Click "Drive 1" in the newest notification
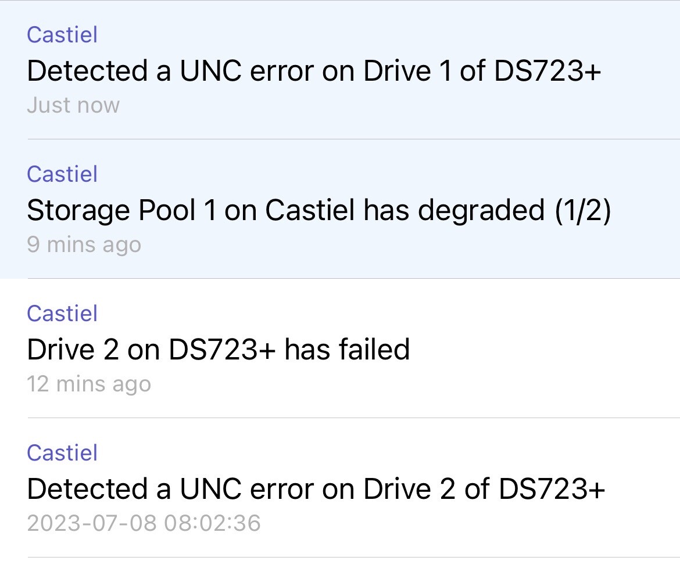 (x=406, y=71)
